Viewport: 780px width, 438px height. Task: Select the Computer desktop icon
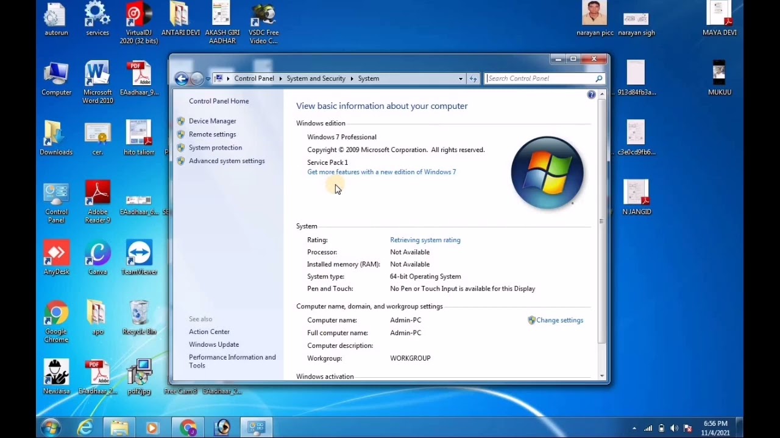pos(56,79)
